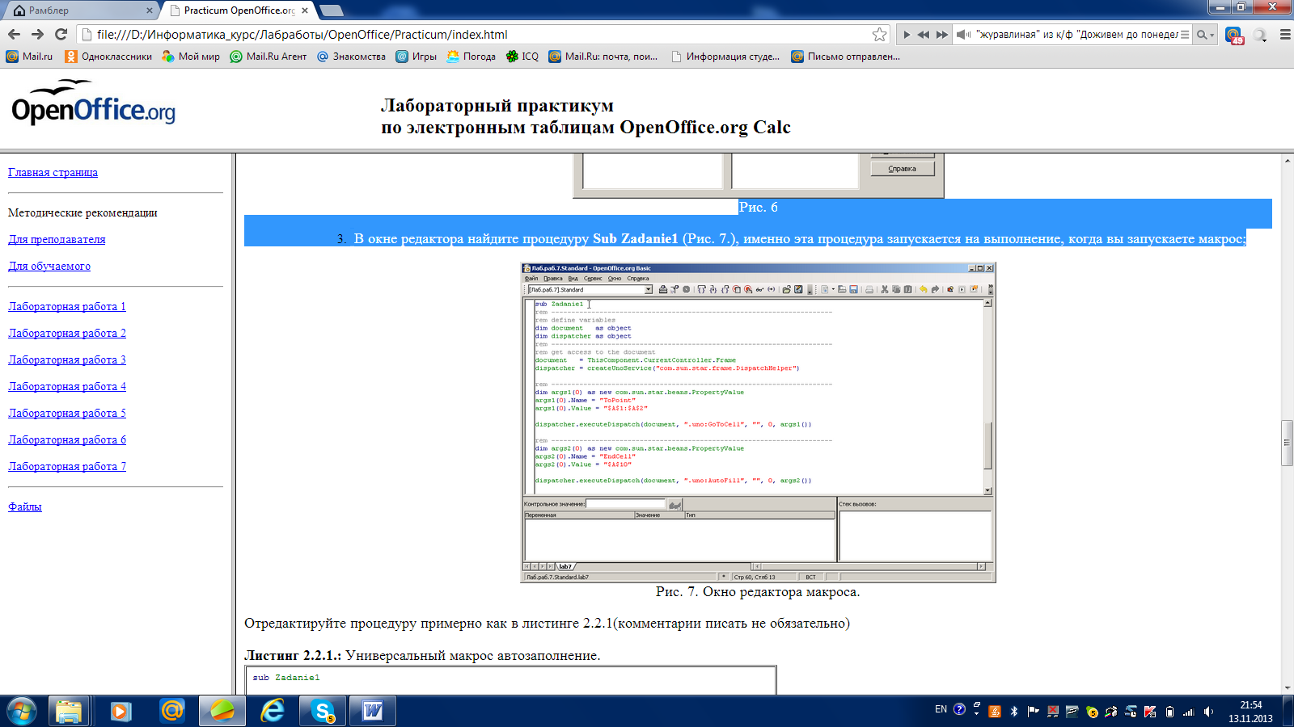This screenshot has width=1294, height=727.
Task: Open Skype from the taskbar
Action: pos(323,711)
